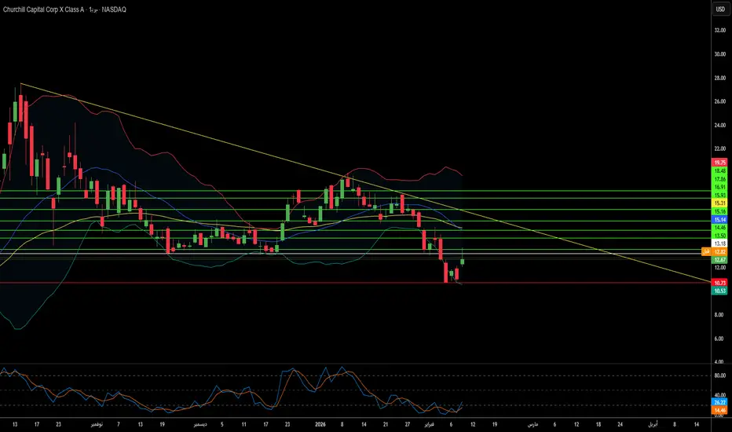Screen dimensions: 732x432
Task: Click the teal 10.53 price label
Action: 719,291
